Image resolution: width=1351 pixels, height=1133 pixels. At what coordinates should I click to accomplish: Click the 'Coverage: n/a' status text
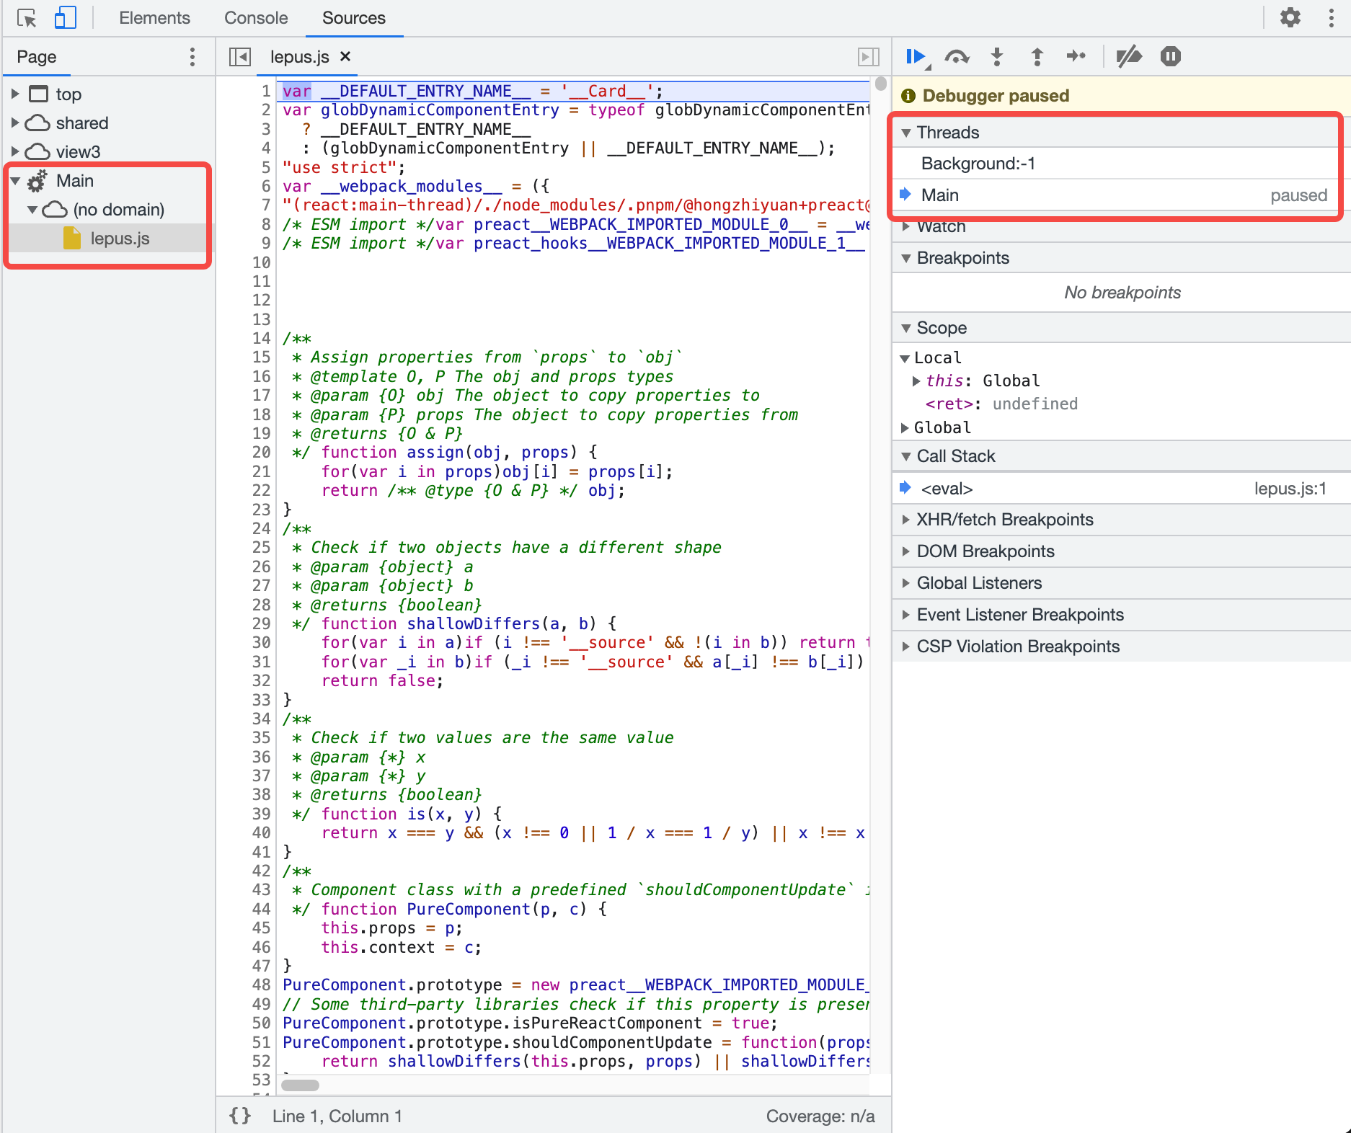click(x=820, y=1116)
